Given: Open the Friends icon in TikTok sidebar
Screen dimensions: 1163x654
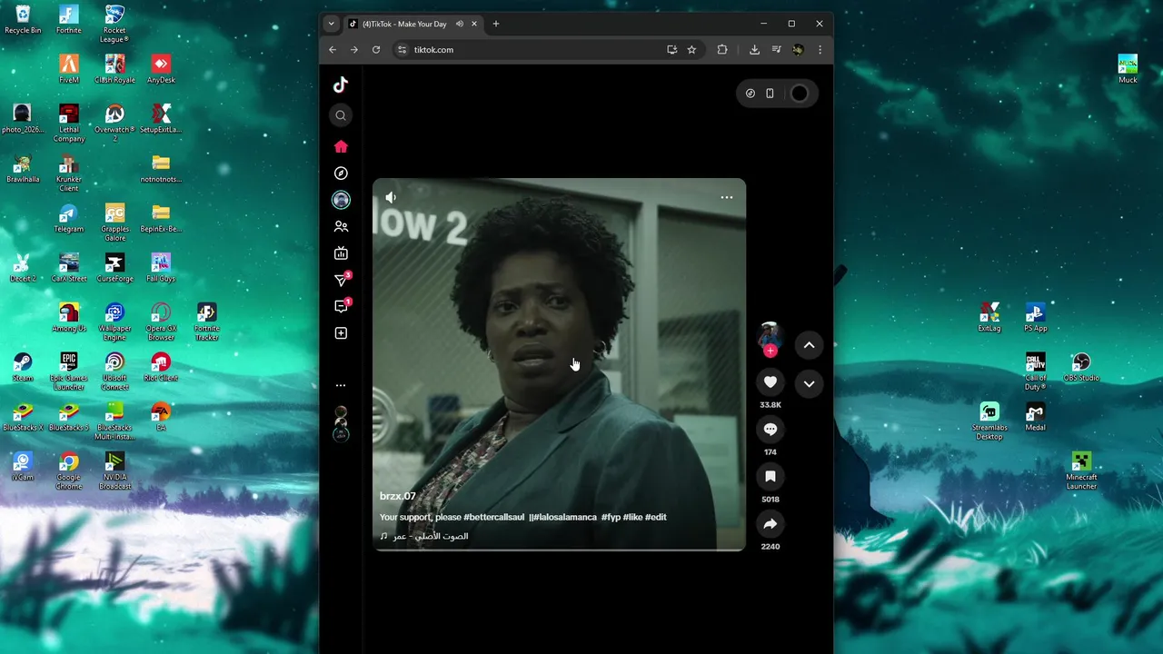Looking at the screenshot, I should coord(341,226).
